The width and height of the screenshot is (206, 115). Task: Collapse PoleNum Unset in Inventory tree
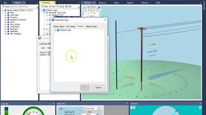[x=42, y=11]
